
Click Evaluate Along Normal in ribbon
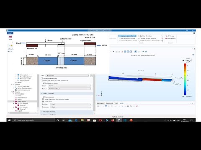tap(127, 36)
